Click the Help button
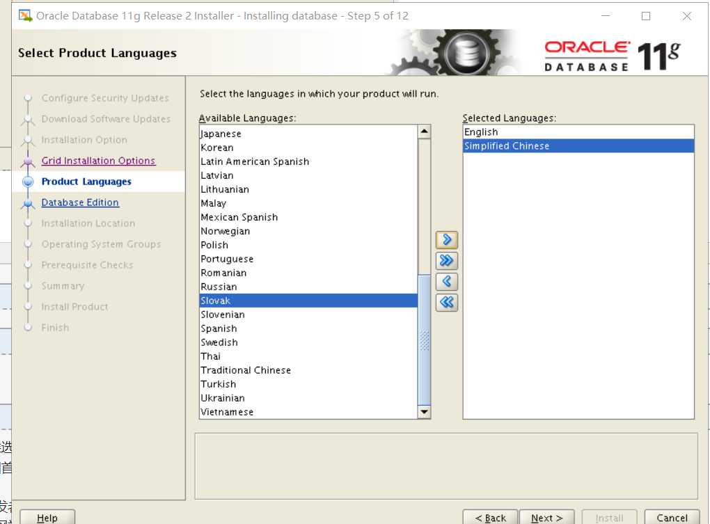710x524 pixels. [x=47, y=518]
